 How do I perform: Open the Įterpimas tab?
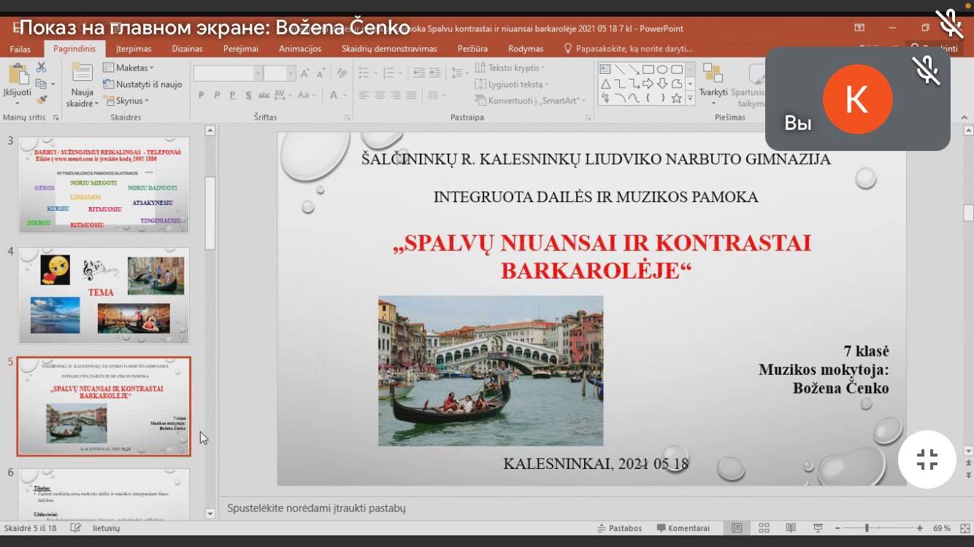click(134, 49)
